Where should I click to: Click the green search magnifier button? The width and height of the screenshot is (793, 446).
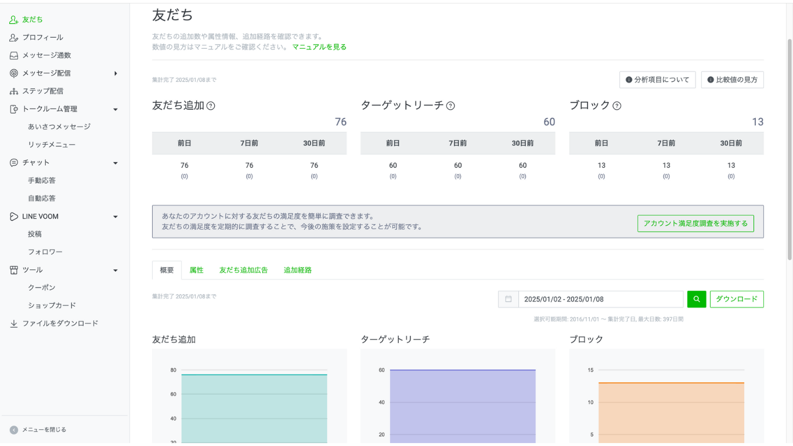click(x=697, y=299)
